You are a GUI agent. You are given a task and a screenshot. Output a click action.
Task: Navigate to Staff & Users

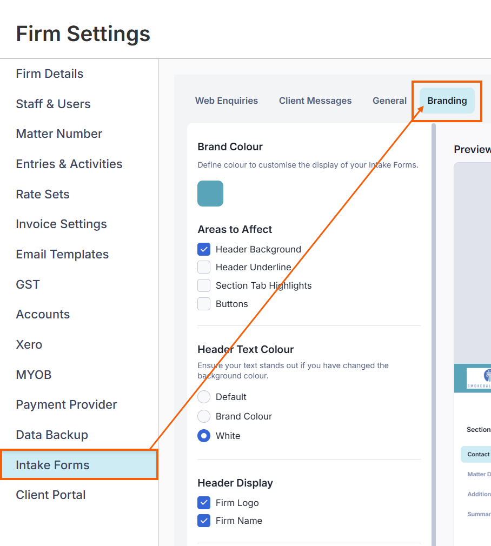(x=53, y=104)
